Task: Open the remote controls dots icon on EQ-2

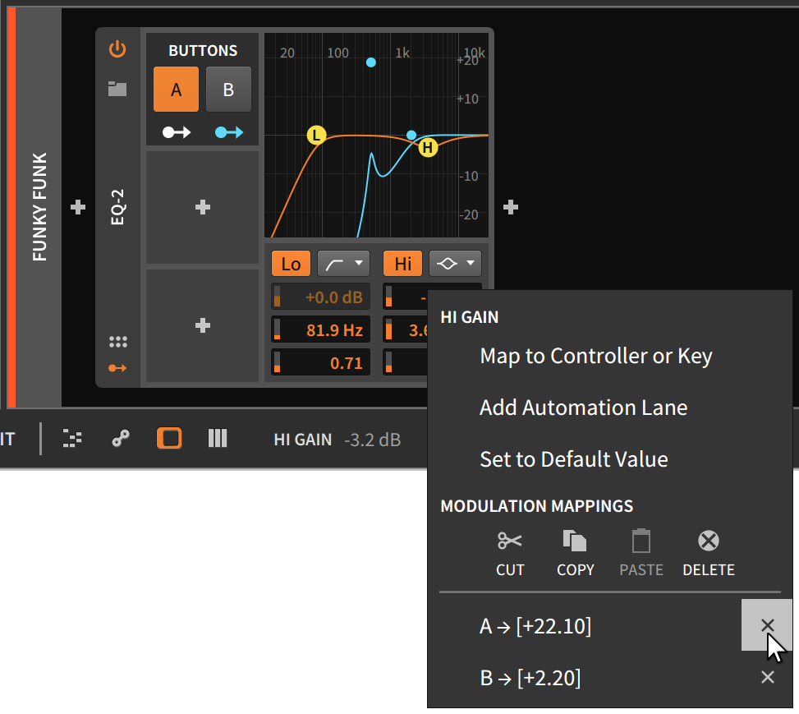Action: [x=117, y=341]
